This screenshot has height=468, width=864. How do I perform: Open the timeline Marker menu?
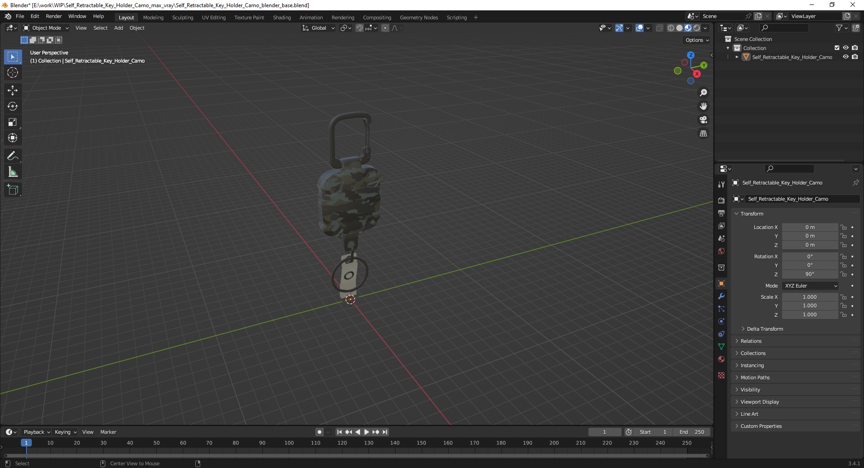tap(108, 432)
